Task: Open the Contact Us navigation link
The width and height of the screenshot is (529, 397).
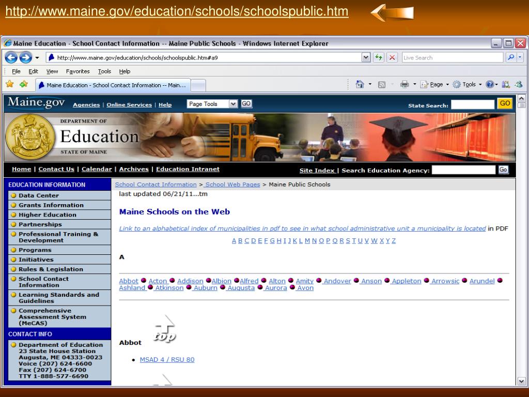Action: pos(56,169)
